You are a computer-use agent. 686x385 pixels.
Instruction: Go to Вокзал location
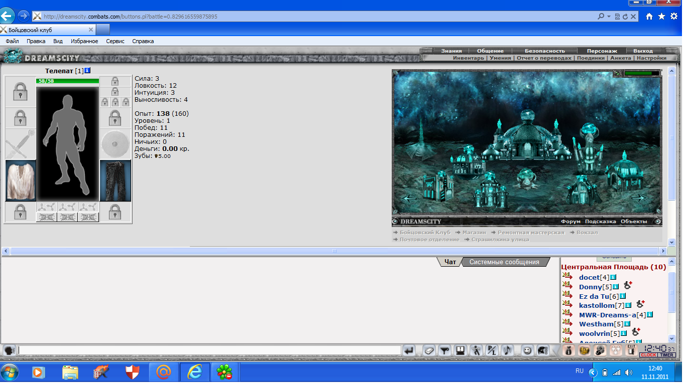[587, 232]
